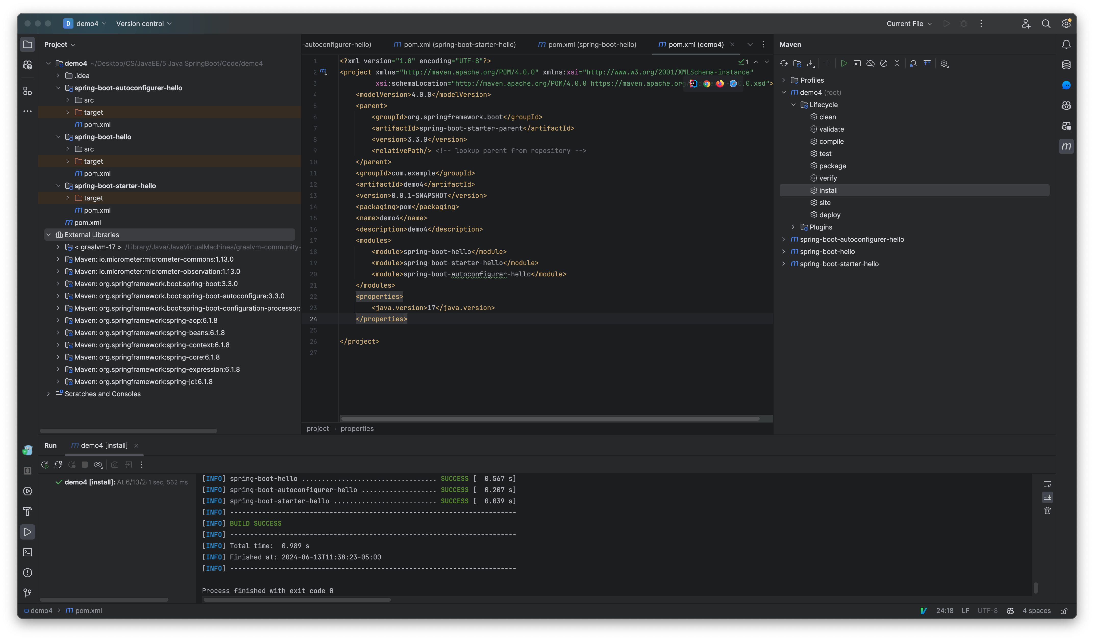Open the Project tool window icon

[x=27, y=45]
